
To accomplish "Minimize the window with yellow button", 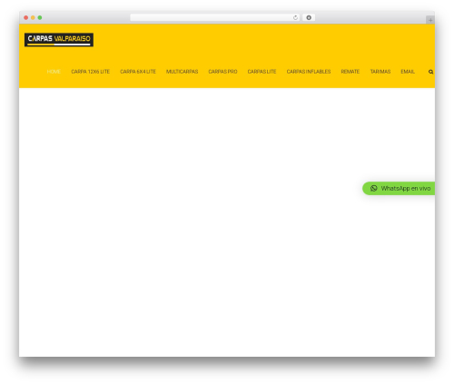I will coord(33,18).
